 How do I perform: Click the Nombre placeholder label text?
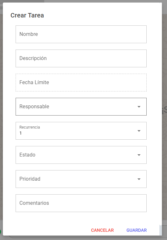(x=29, y=34)
